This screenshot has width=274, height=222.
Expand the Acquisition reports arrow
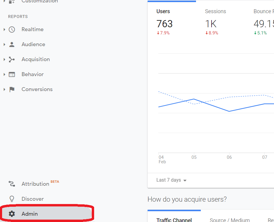4,60
